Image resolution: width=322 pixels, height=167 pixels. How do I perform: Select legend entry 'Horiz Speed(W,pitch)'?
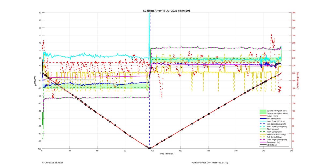pyautogui.click(x=276, y=121)
